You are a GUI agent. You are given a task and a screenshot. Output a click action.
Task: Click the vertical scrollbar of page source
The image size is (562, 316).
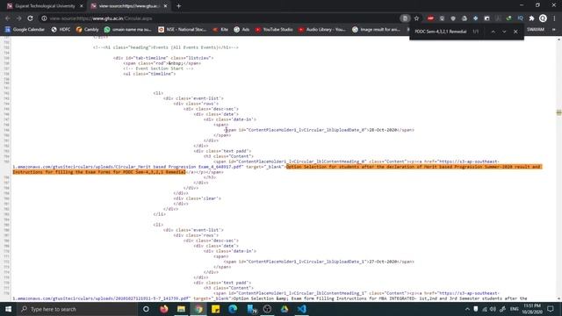558,169
